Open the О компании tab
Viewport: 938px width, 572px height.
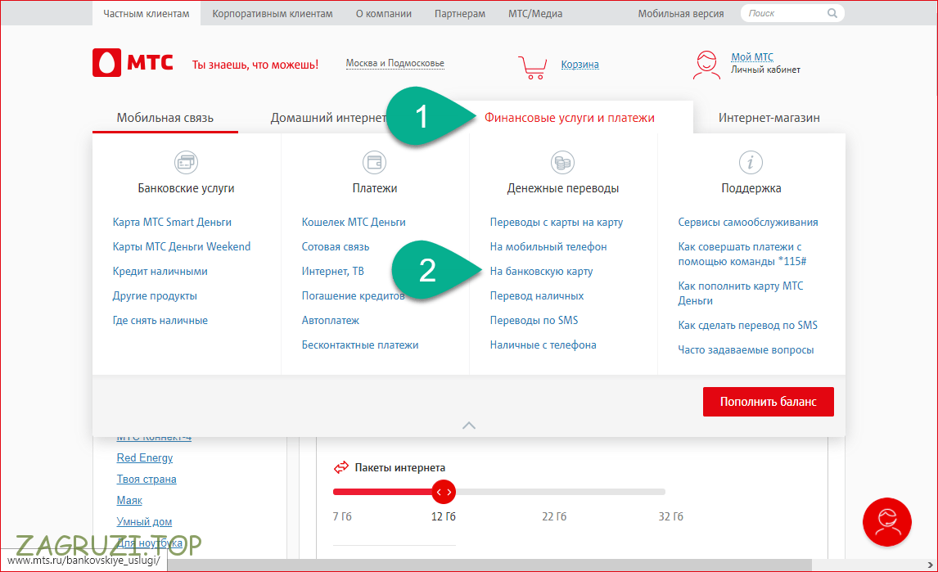click(383, 13)
